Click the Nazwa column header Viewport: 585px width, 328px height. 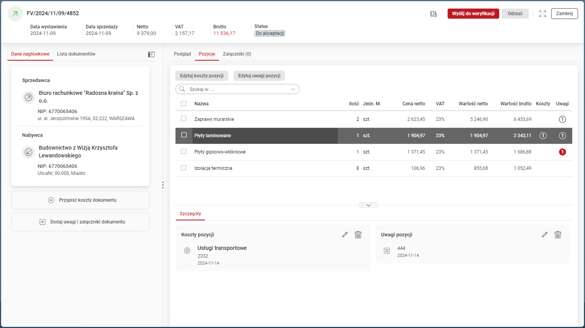[x=201, y=104]
